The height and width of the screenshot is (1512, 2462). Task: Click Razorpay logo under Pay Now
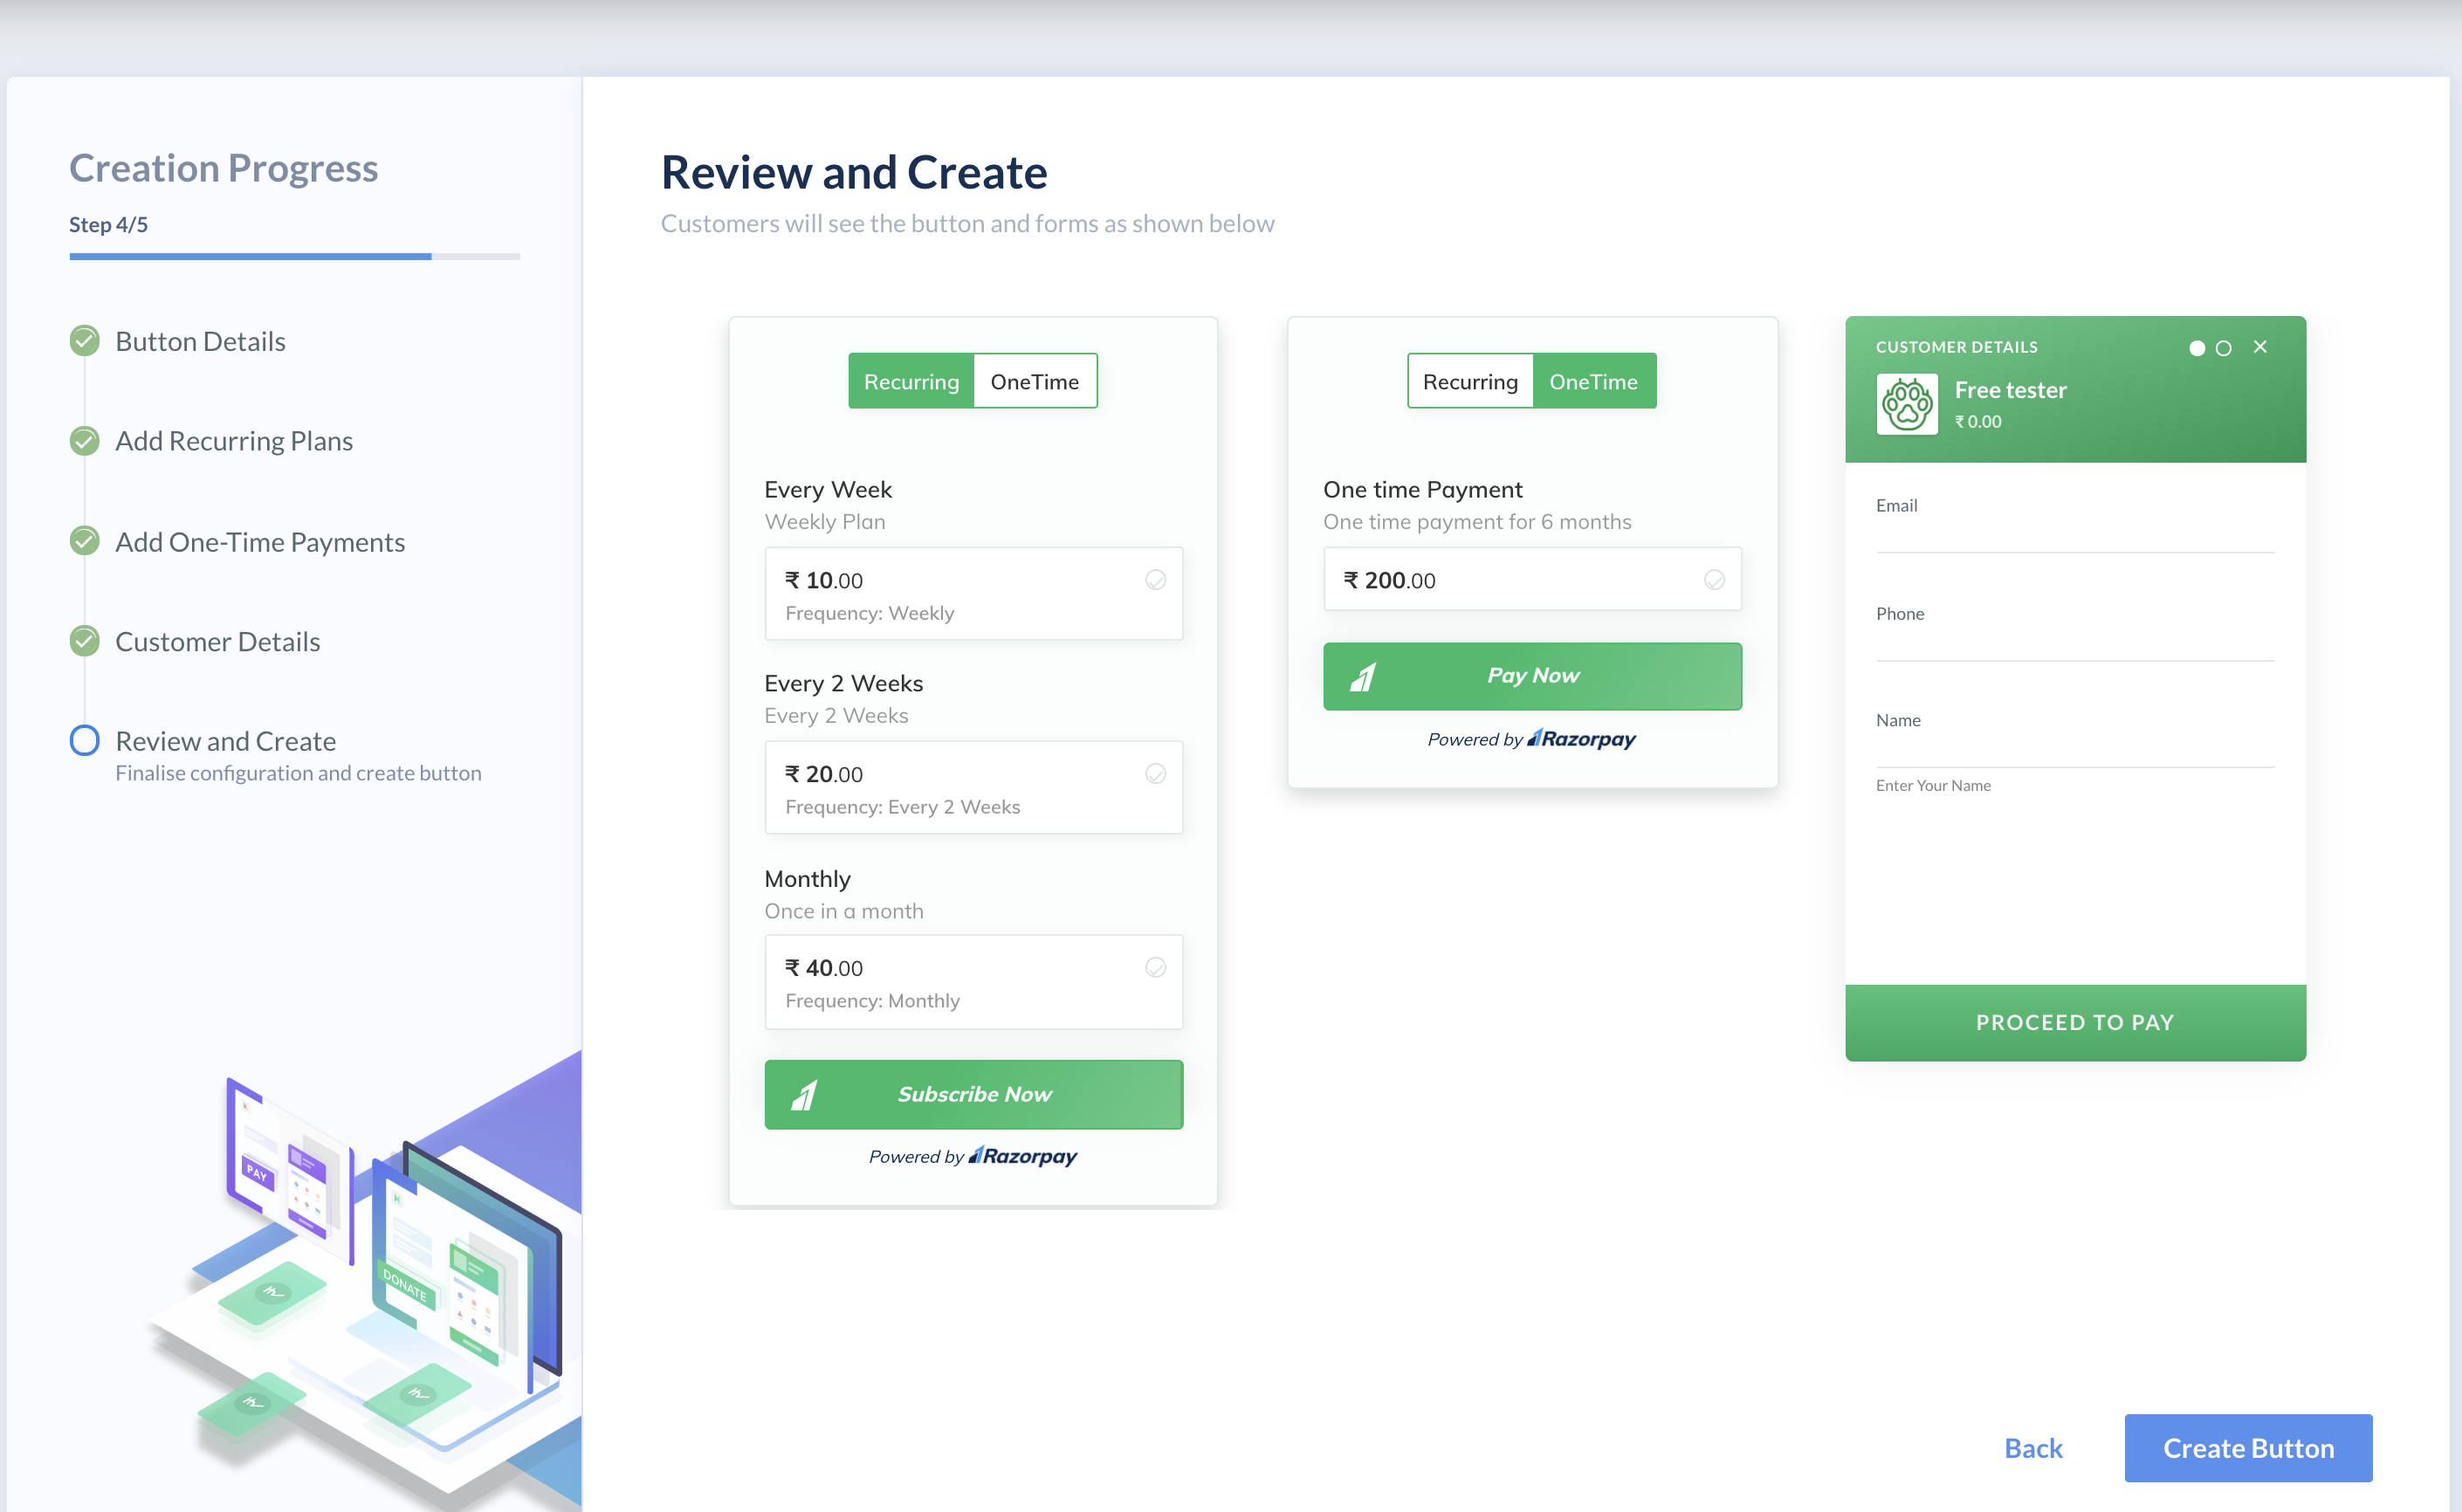[x=1581, y=739]
